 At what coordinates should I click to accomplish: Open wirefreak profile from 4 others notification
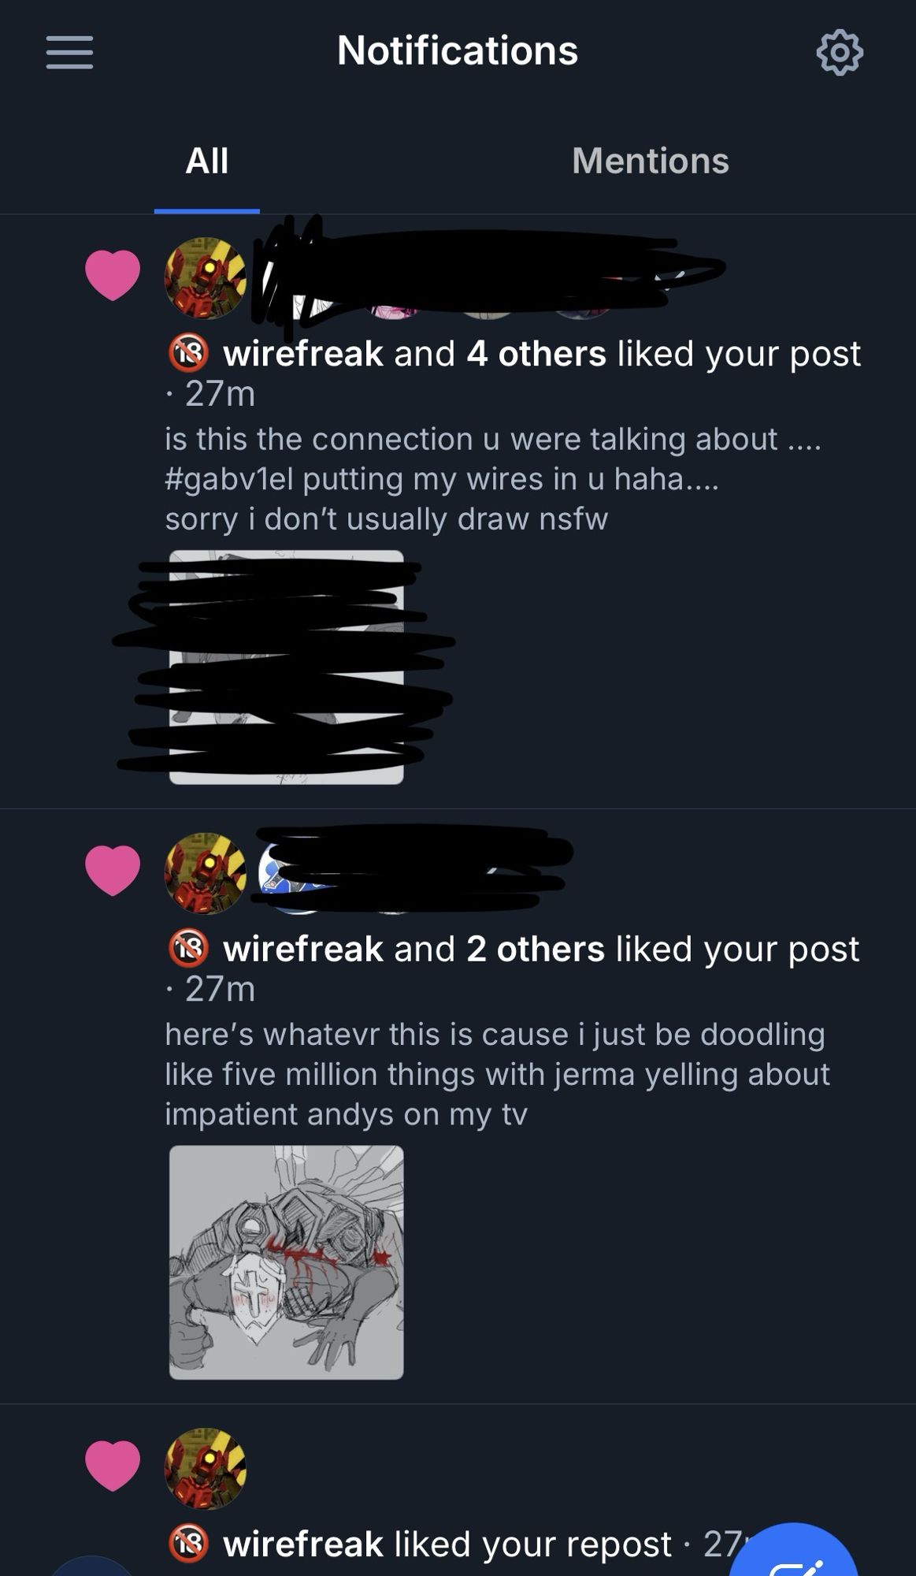pyautogui.click(x=303, y=354)
